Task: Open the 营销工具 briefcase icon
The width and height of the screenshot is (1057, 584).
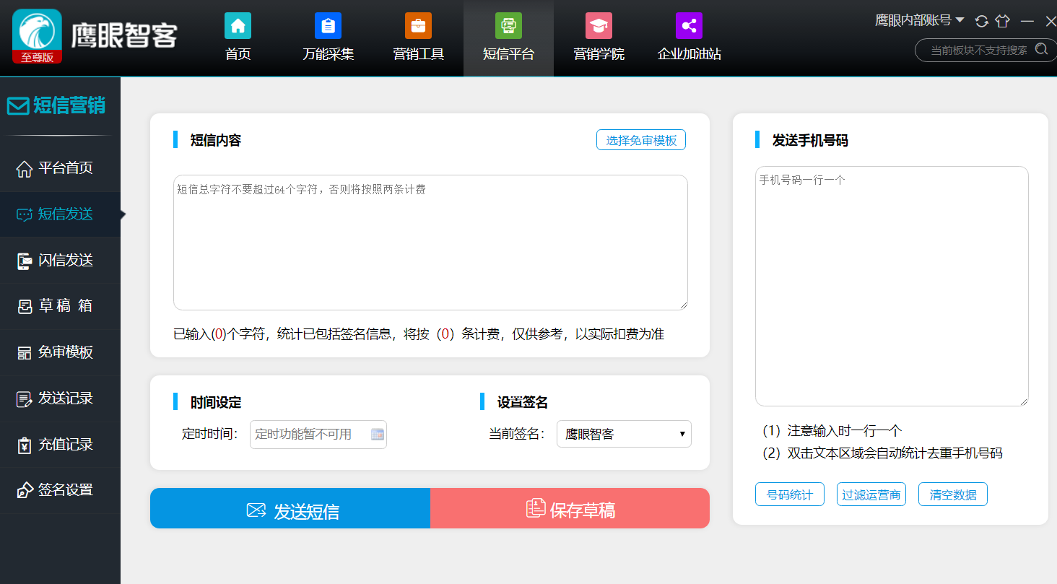Action: point(418,26)
